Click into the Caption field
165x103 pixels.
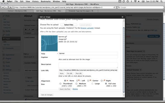tap(88, 57)
